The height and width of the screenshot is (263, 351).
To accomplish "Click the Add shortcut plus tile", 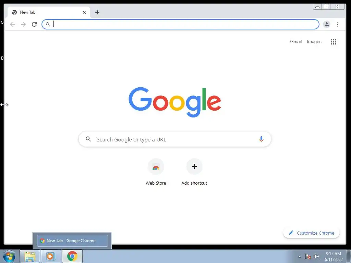I will [x=194, y=166].
